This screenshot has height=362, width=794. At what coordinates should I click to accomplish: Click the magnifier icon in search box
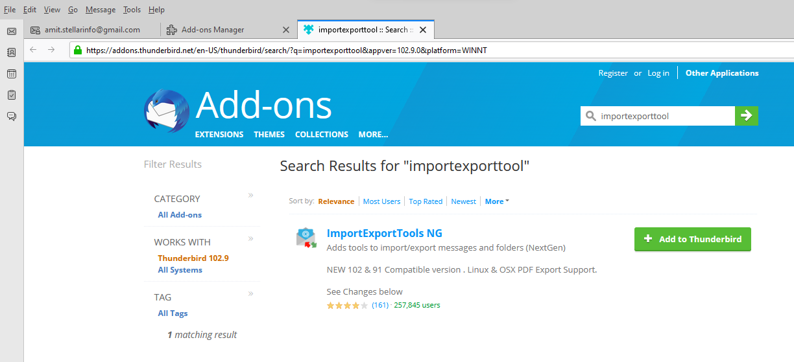tap(590, 116)
